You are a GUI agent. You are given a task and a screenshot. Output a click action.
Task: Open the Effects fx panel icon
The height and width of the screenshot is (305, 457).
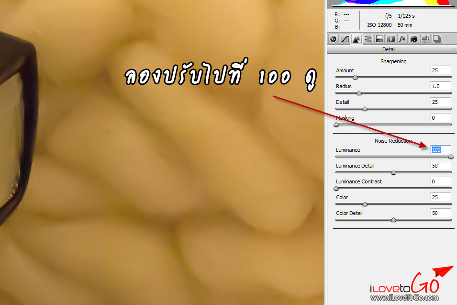(402, 39)
